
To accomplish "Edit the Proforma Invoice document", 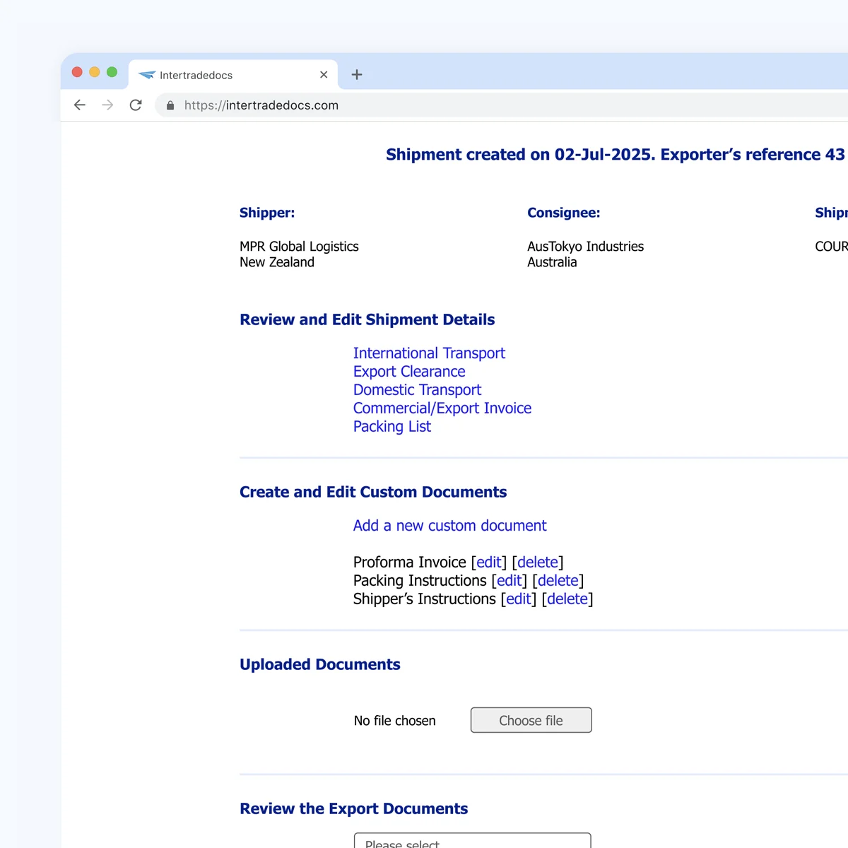I will tap(489, 563).
